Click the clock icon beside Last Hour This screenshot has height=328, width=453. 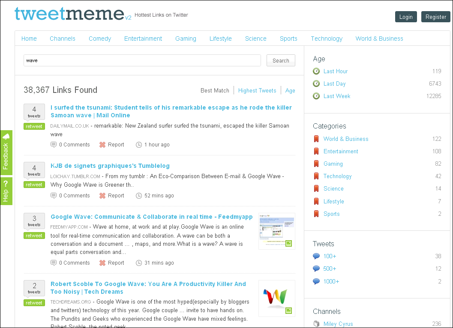point(316,71)
